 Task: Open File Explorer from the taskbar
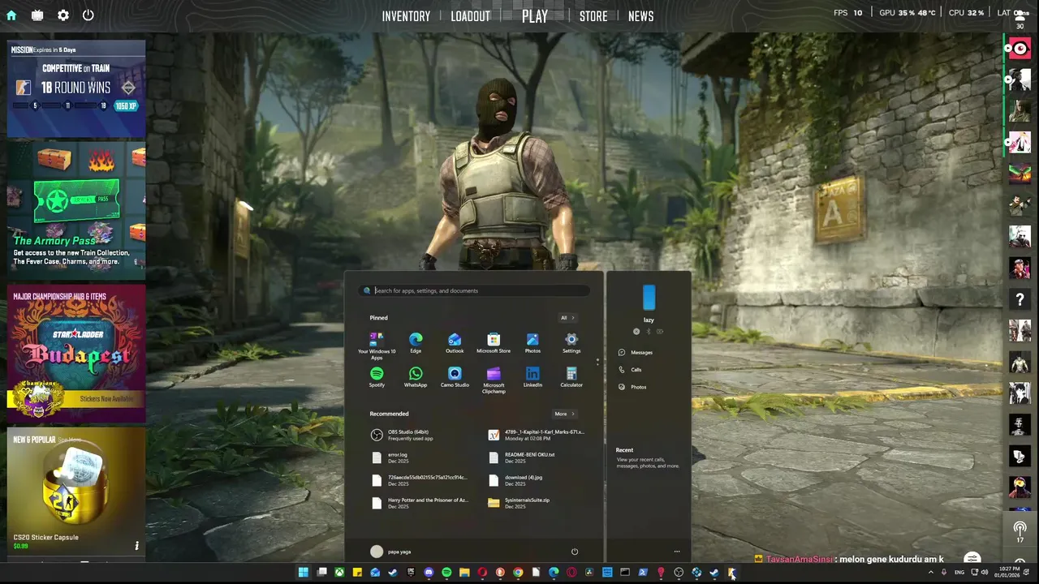pos(464,573)
